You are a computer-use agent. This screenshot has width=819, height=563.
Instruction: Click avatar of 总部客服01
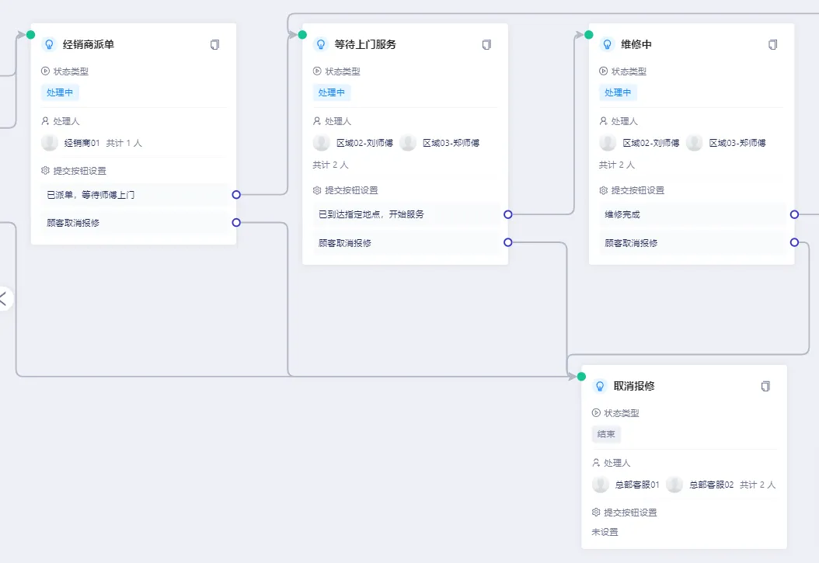click(600, 485)
